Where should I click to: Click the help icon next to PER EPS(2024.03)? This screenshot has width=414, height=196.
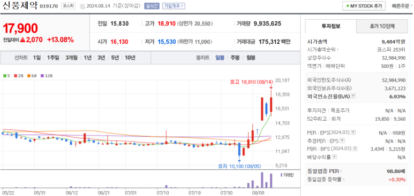353,132
